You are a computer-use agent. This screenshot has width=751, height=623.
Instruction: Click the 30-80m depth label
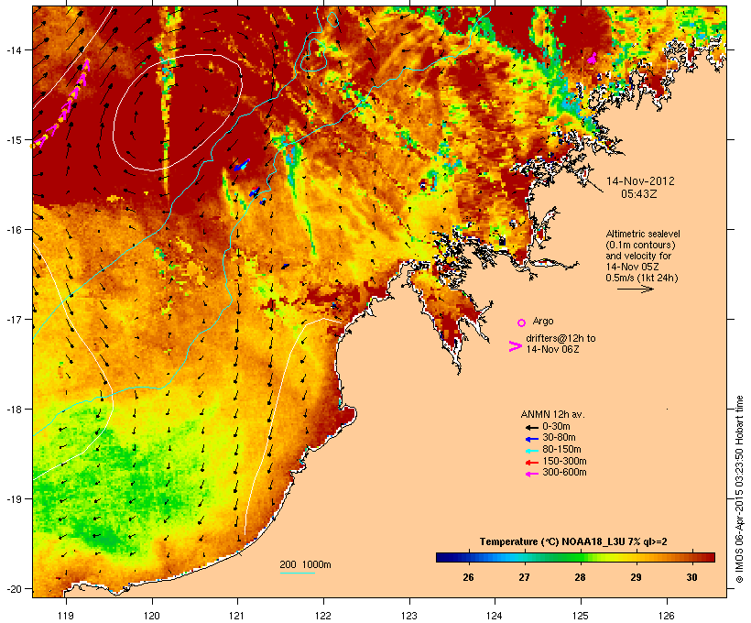coord(559,438)
